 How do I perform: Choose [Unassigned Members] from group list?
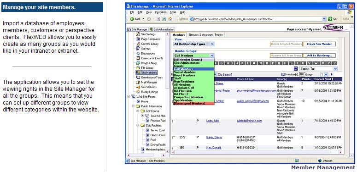coord(194,104)
